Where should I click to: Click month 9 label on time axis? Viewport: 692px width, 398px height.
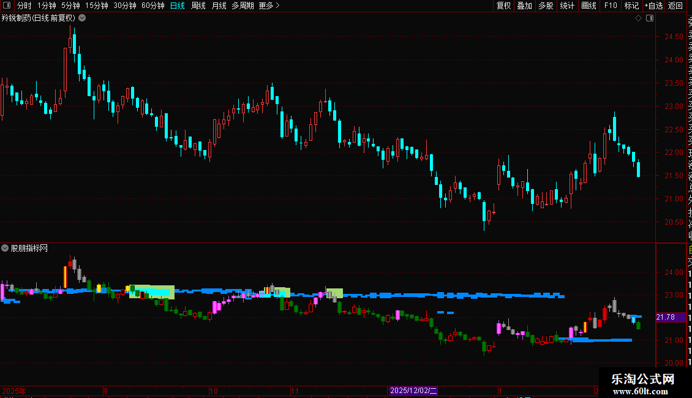[106, 391]
